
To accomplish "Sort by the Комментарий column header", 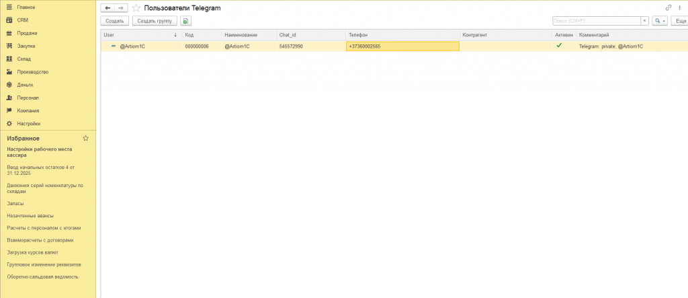I will click(632, 35).
